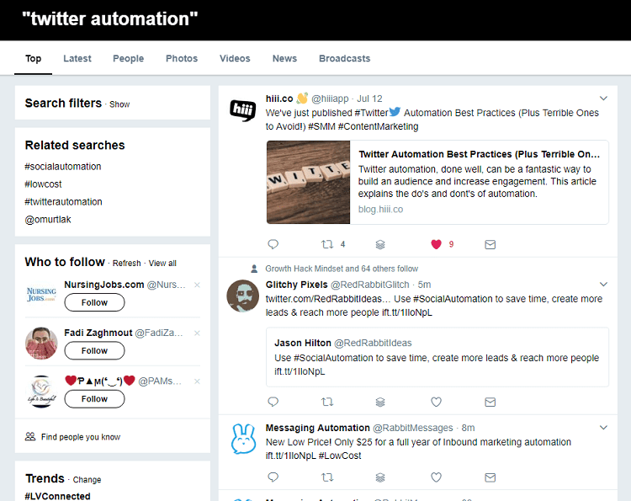The image size is (631, 501).
Task: Dismiss the Fadi Zaghmout follow suggestion
Action: point(197,333)
